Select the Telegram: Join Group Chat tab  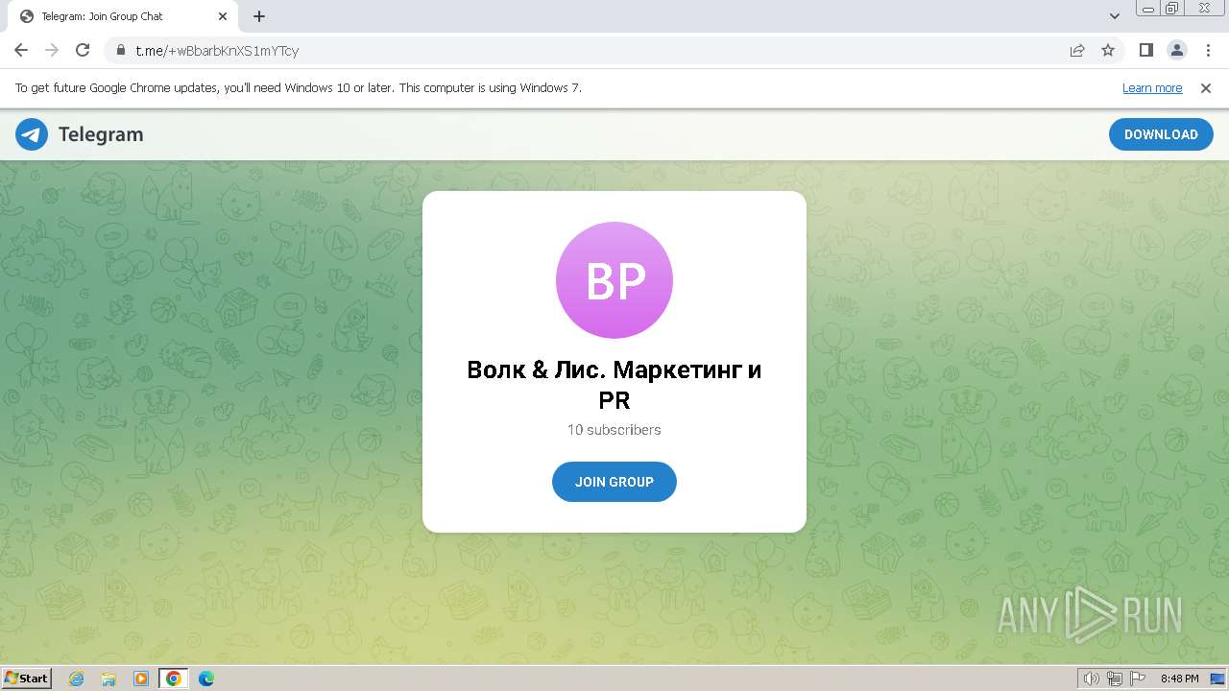click(122, 16)
